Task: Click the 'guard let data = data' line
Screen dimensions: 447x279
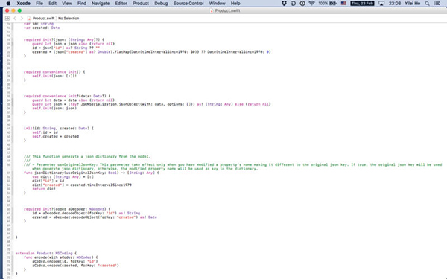Action: (73, 100)
